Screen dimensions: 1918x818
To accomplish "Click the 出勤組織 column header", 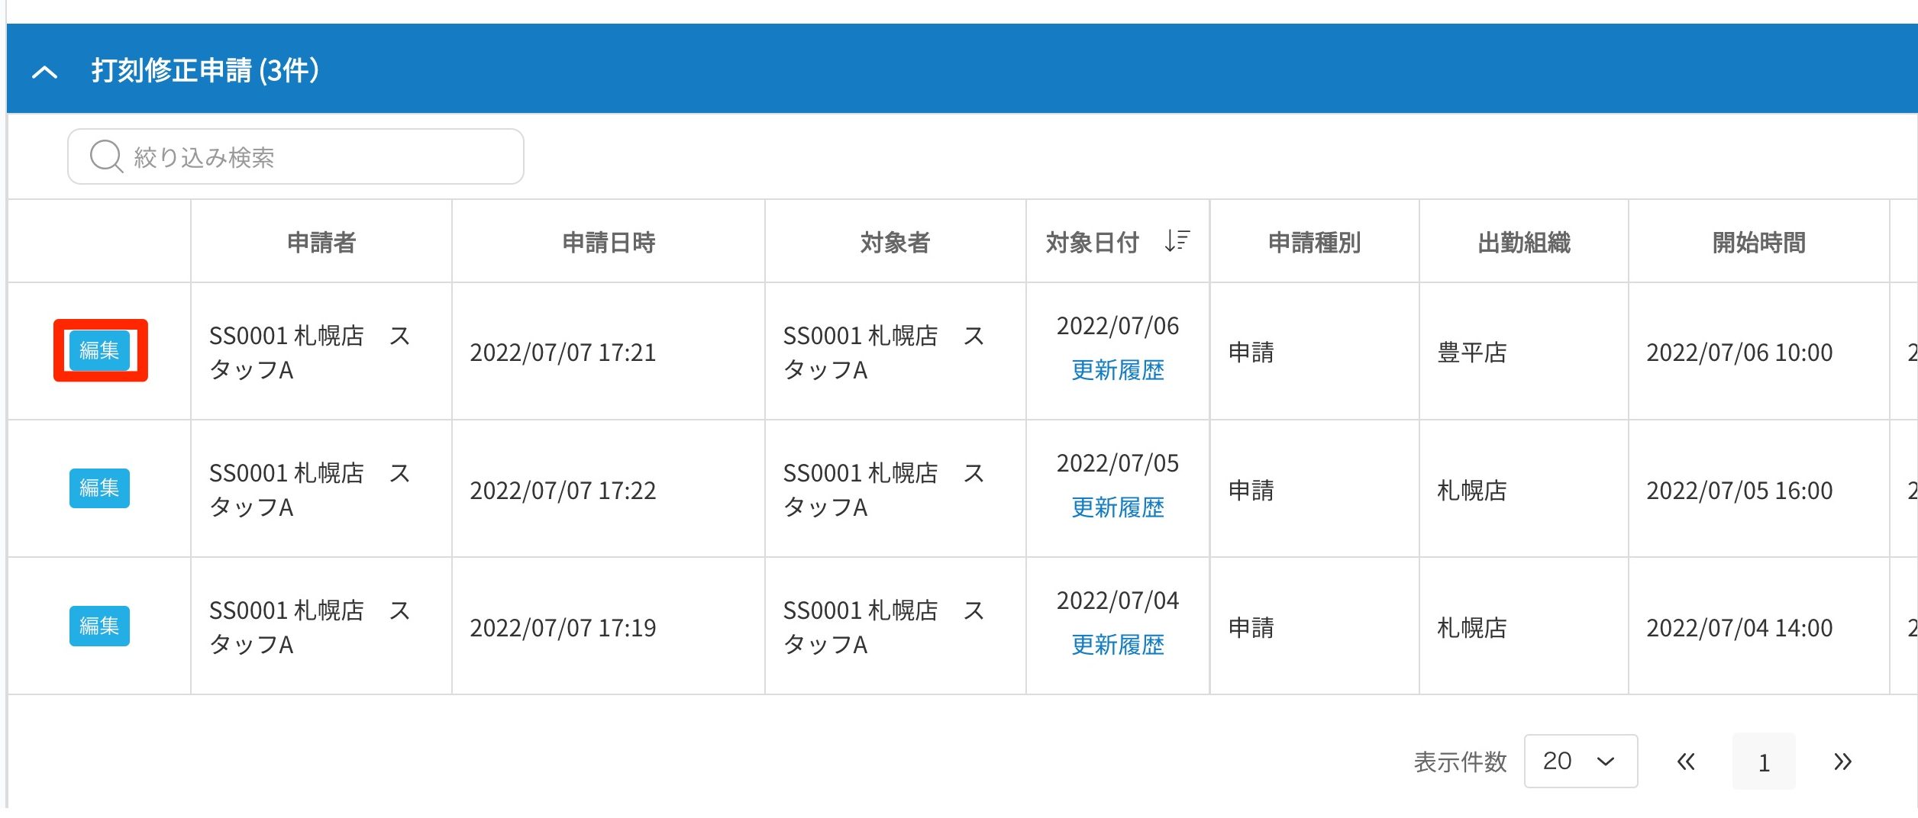I will tap(1524, 243).
